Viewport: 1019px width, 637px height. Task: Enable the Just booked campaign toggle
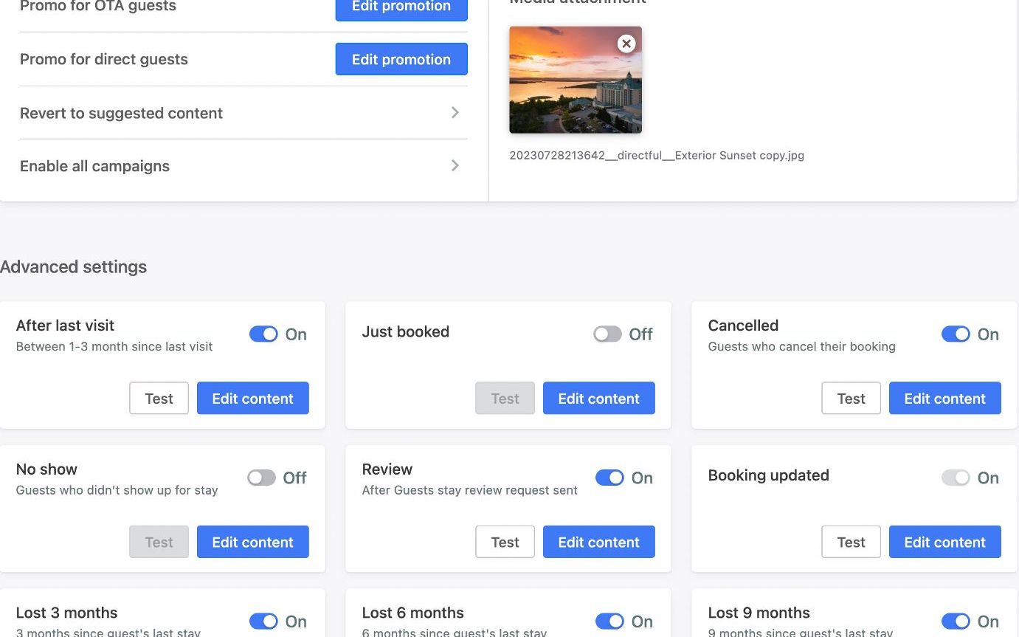[x=607, y=334]
